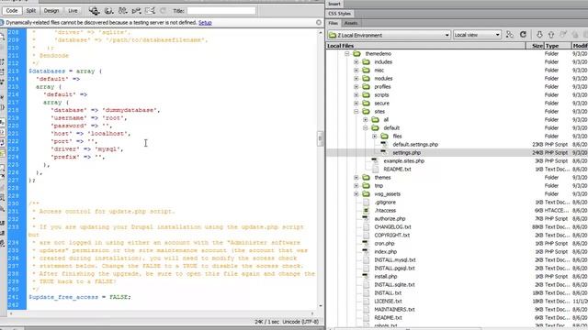Viewport: 588px width, 330px height.
Task: Expand the themes folder
Action: point(356,177)
